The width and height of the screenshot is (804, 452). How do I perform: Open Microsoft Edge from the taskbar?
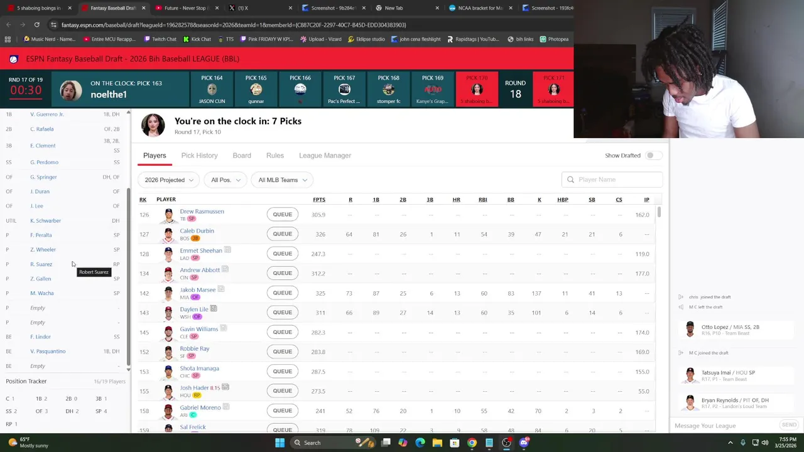pyautogui.click(x=420, y=443)
